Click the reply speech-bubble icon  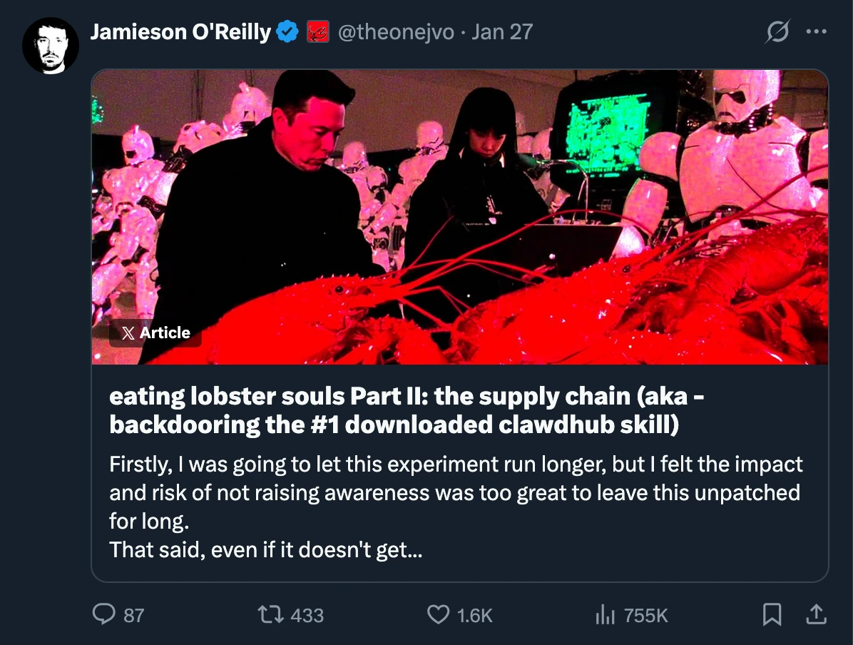click(106, 614)
